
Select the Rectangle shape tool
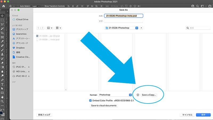[2, 93]
